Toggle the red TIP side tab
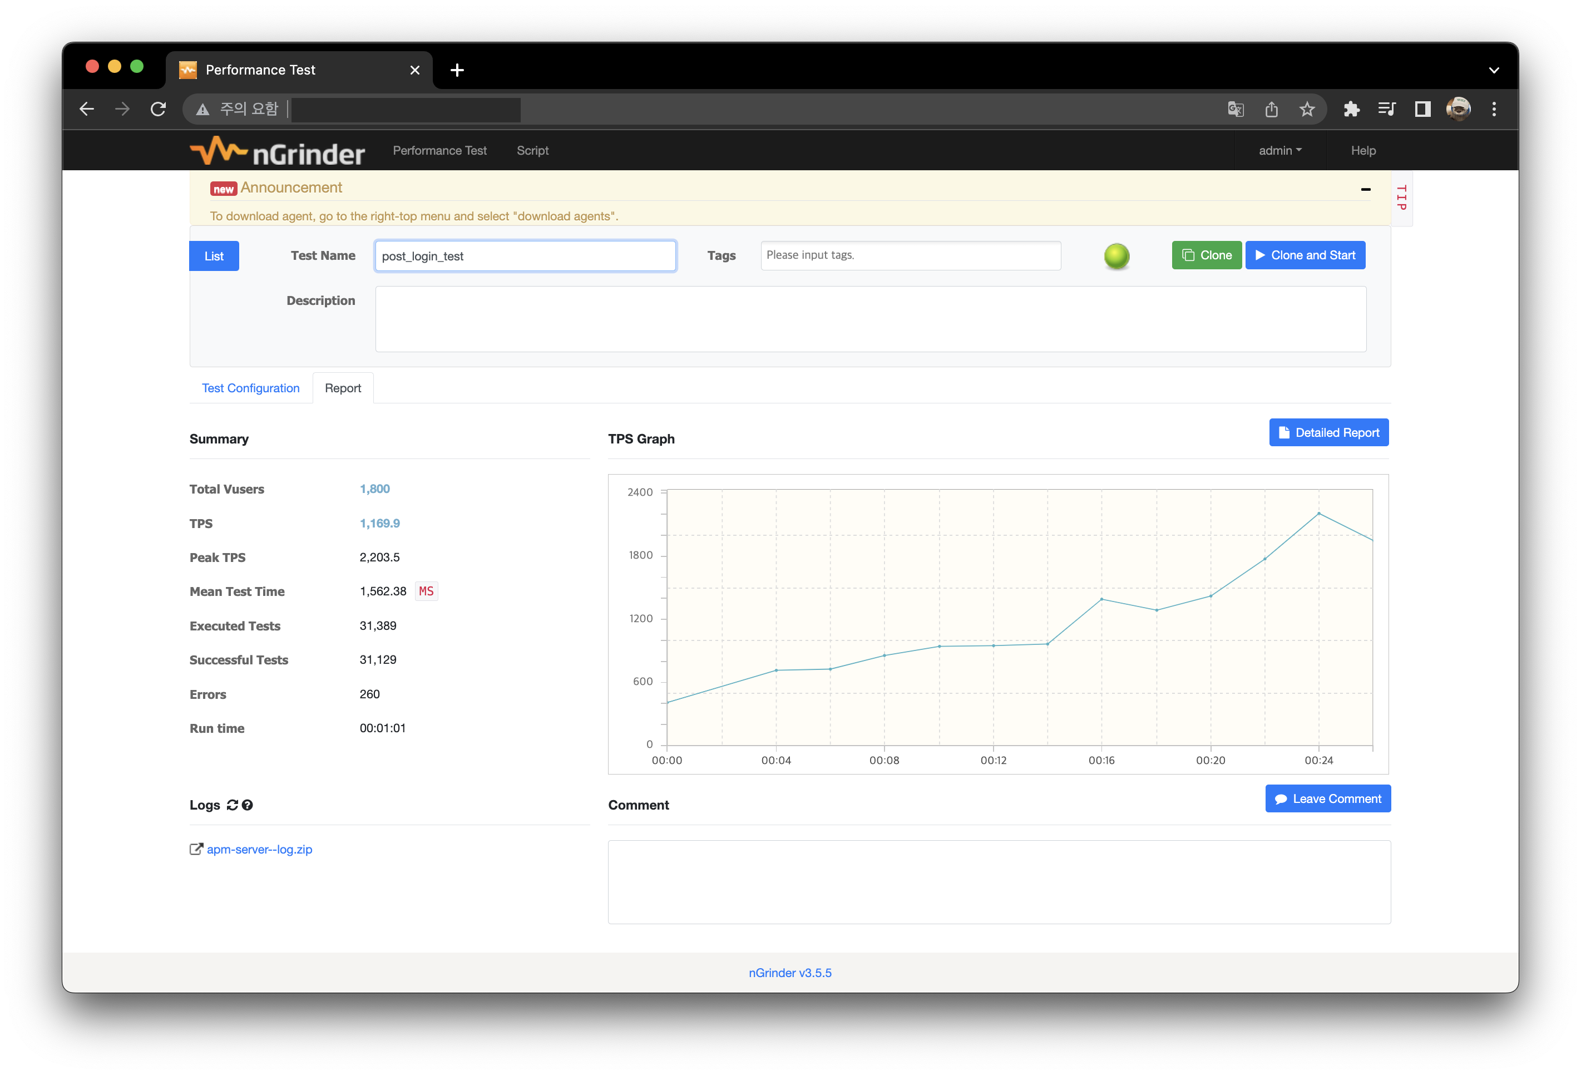Screen dimensions: 1581x1075 [x=1401, y=198]
